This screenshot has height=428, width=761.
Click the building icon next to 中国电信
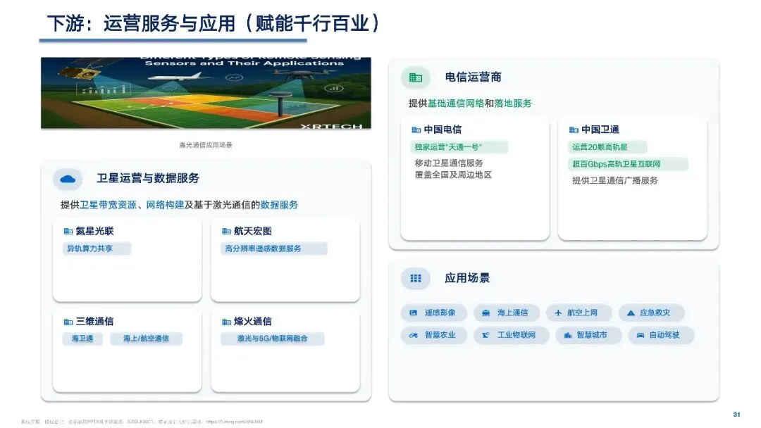point(416,130)
